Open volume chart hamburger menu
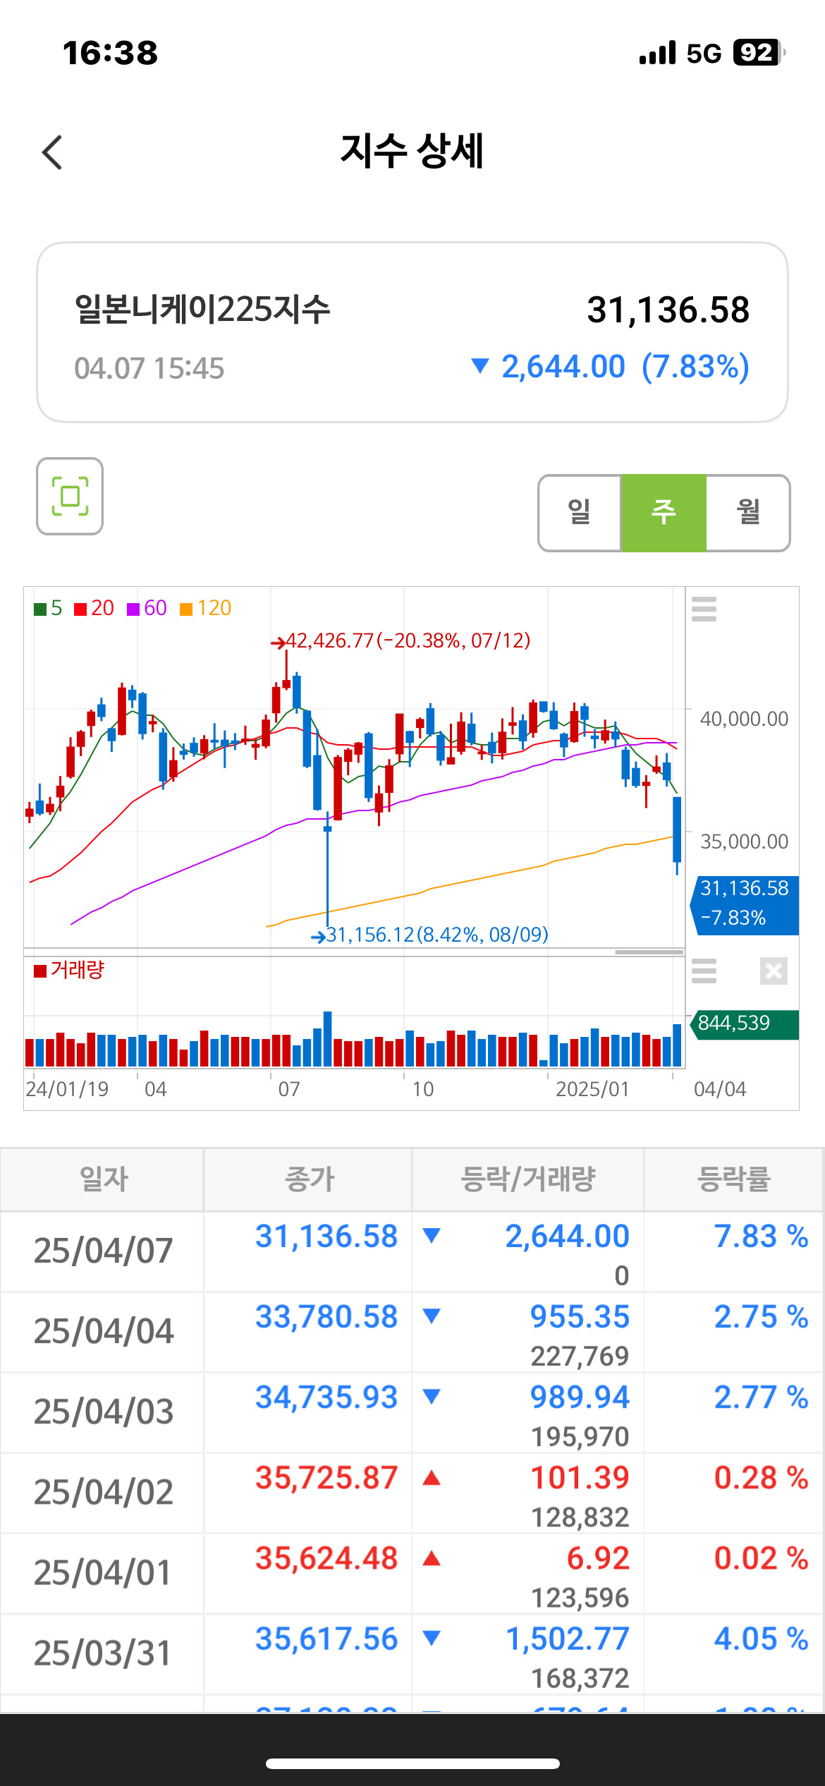Viewport: 825px width, 1786px height. 704,971
